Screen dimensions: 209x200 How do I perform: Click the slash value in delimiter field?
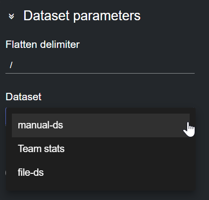[11, 65]
